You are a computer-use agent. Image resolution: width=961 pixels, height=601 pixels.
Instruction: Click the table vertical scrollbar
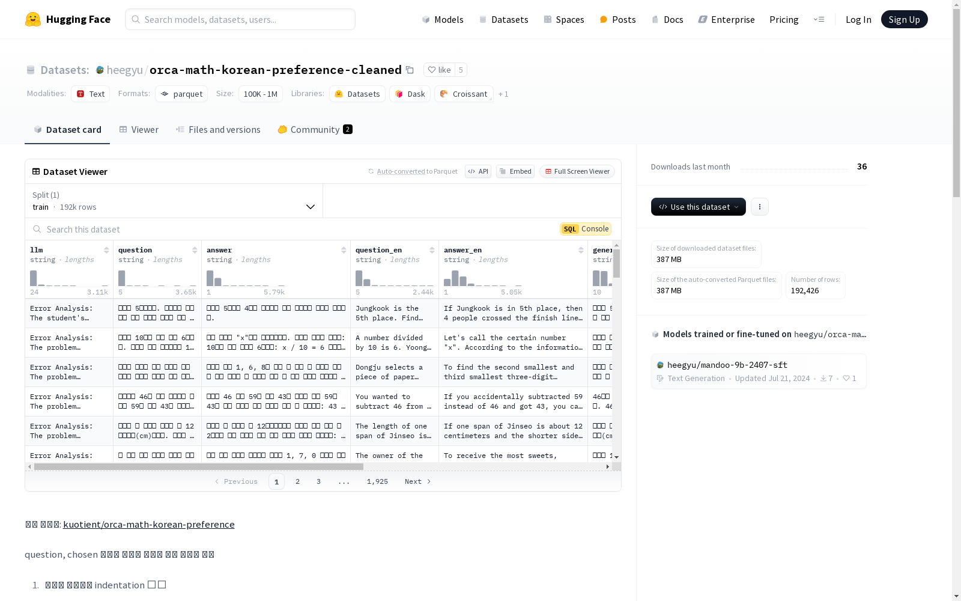click(616, 263)
